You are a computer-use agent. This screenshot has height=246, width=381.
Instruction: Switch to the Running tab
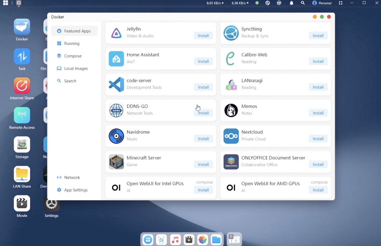[x=72, y=43]
